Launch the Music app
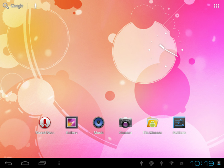The width and height of the screenshot is (224, 168). (x=99, y=123)
